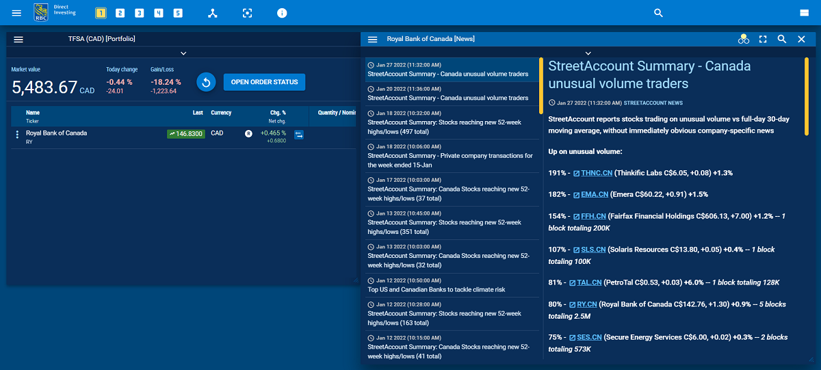Open article with 497 total highs/lows
The image size is (821, 370).
pos(452,122)
